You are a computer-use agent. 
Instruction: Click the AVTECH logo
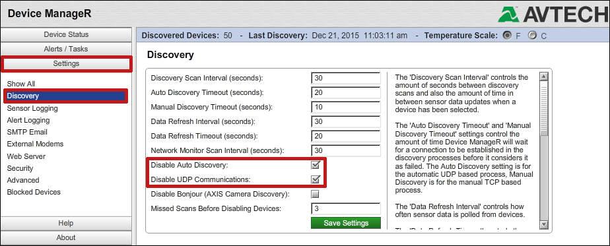554,15
